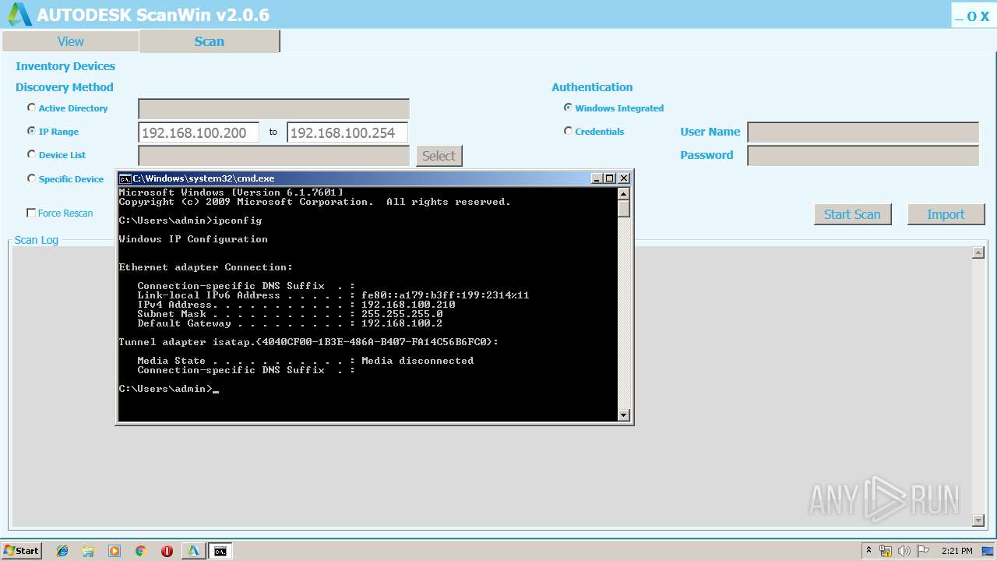Viewport: 997px width, 561px height.
Task: Focus the IP range start address field
Action: [199, 132]
